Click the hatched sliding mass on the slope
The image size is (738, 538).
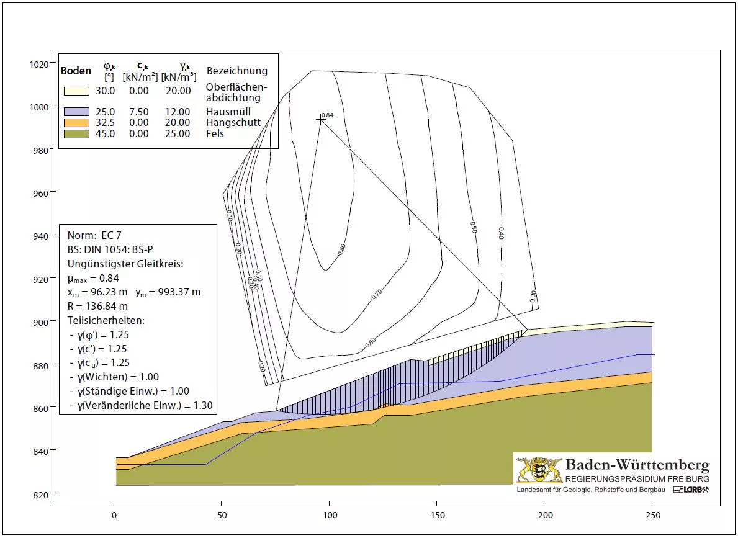(x=397, y=385)
